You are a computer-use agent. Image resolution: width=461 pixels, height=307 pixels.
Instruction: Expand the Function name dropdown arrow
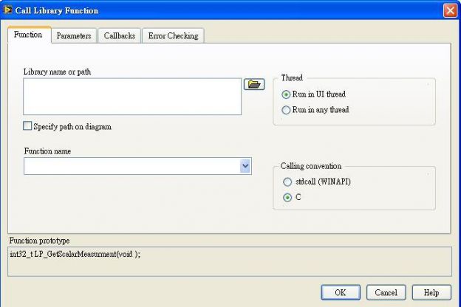pyautogui.click(x=245, y=166)
